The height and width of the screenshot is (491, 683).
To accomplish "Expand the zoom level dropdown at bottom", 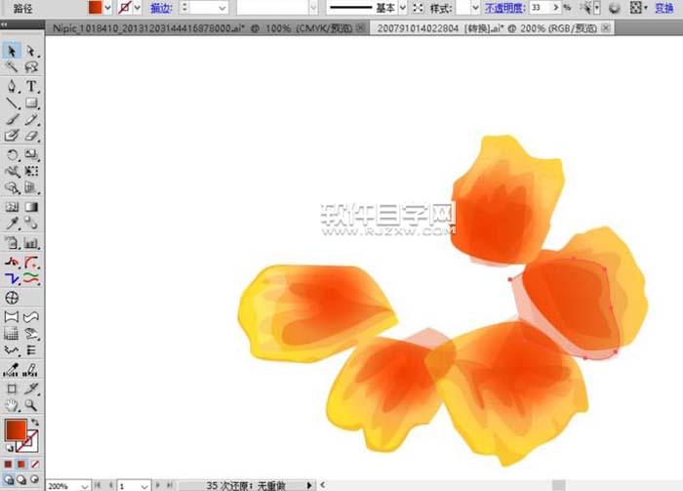I will point(85,485).
